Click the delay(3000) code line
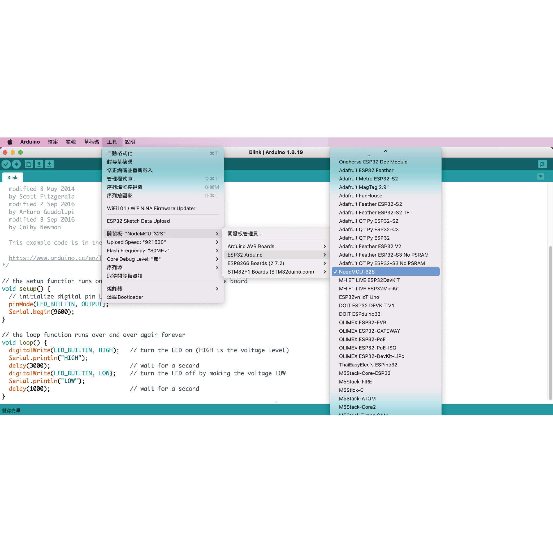This screenshot has width=553, height=553. click(29, 365)
